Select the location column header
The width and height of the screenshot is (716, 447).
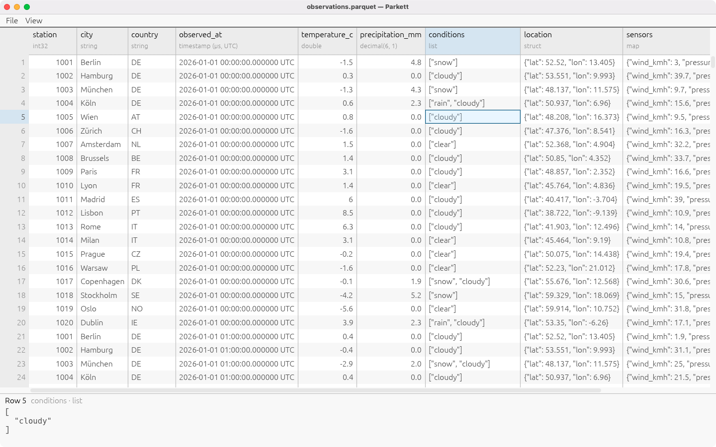[571, 41]
